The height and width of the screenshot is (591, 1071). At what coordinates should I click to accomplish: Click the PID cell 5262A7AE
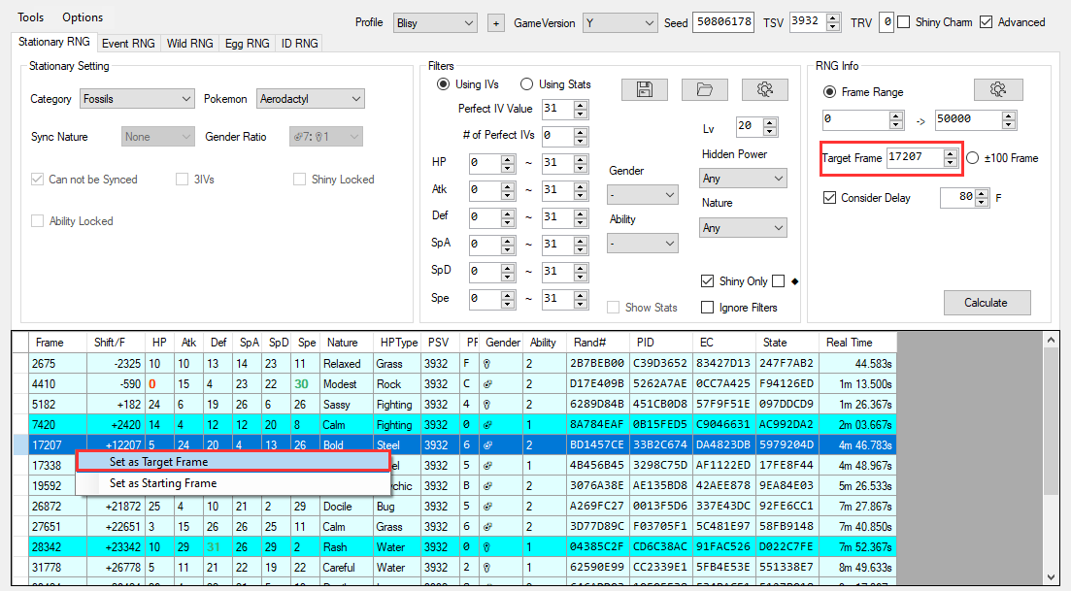(x=660, y=384)
